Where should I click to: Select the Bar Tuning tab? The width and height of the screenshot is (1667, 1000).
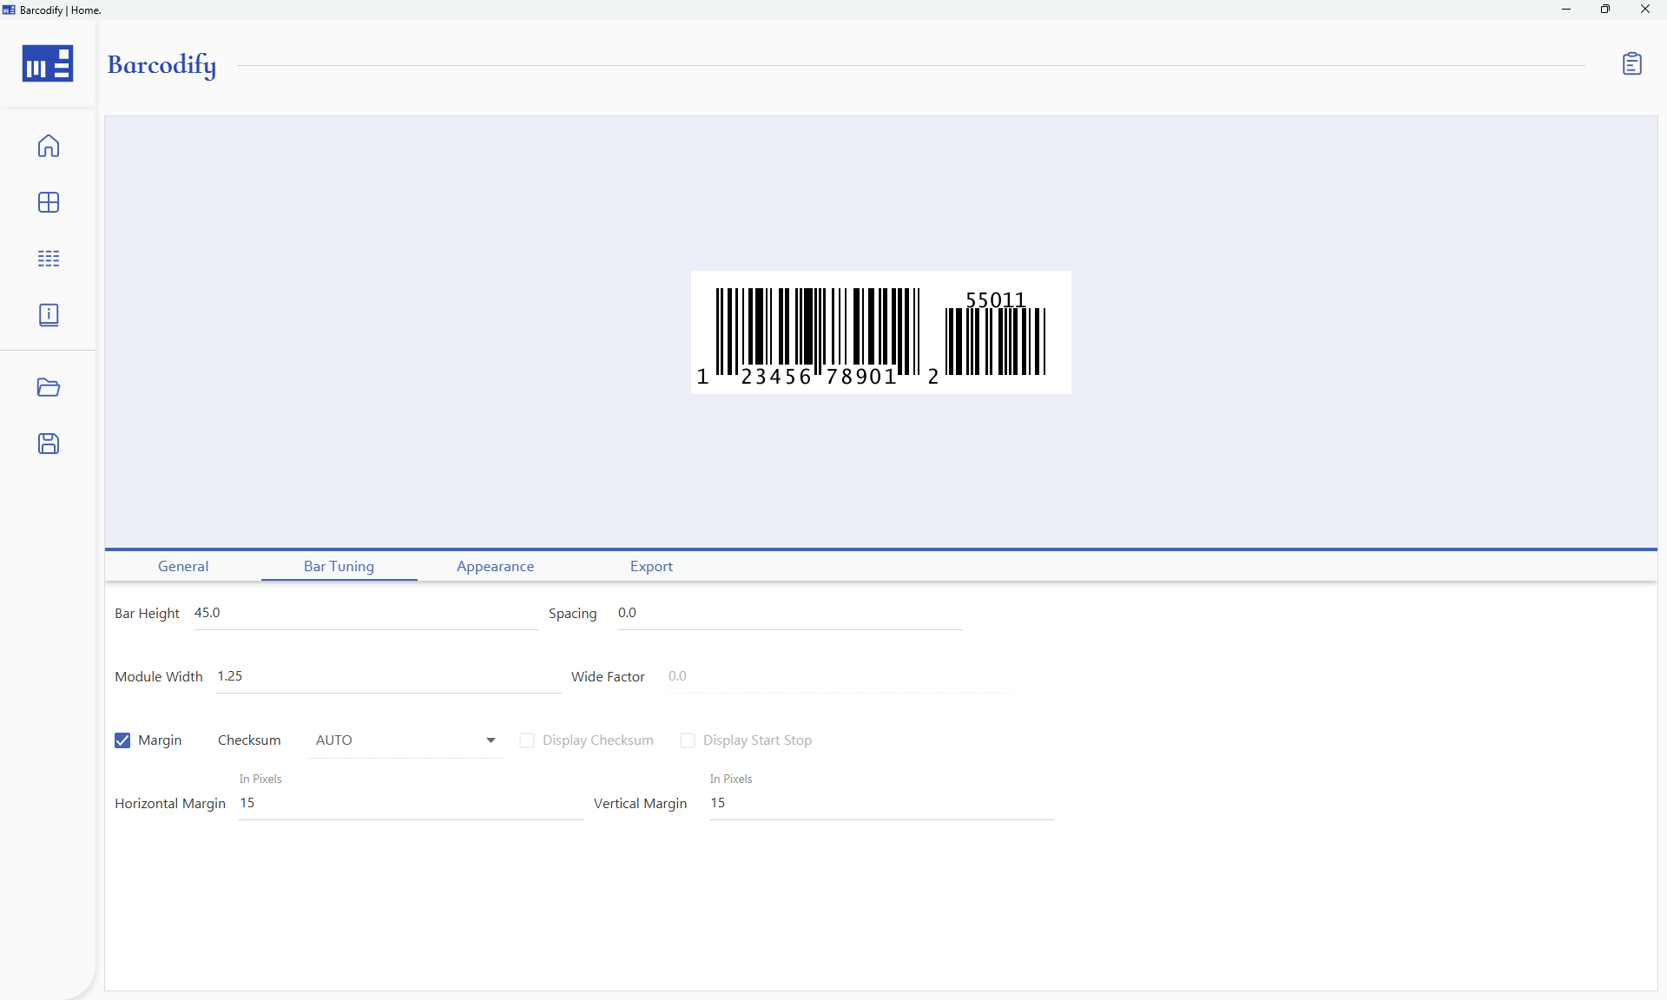(x=339, y=566)
